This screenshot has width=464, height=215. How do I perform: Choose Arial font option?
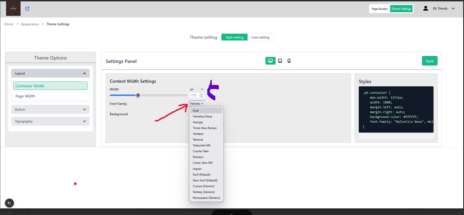[206, 111]
